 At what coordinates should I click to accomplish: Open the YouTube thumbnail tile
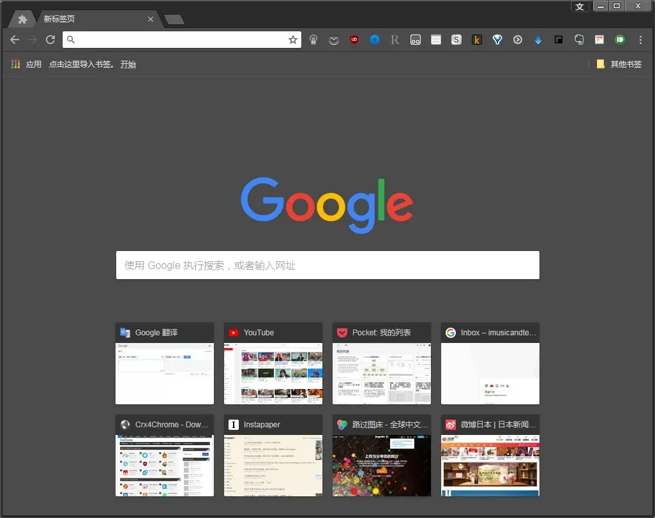tap(273, 363)
